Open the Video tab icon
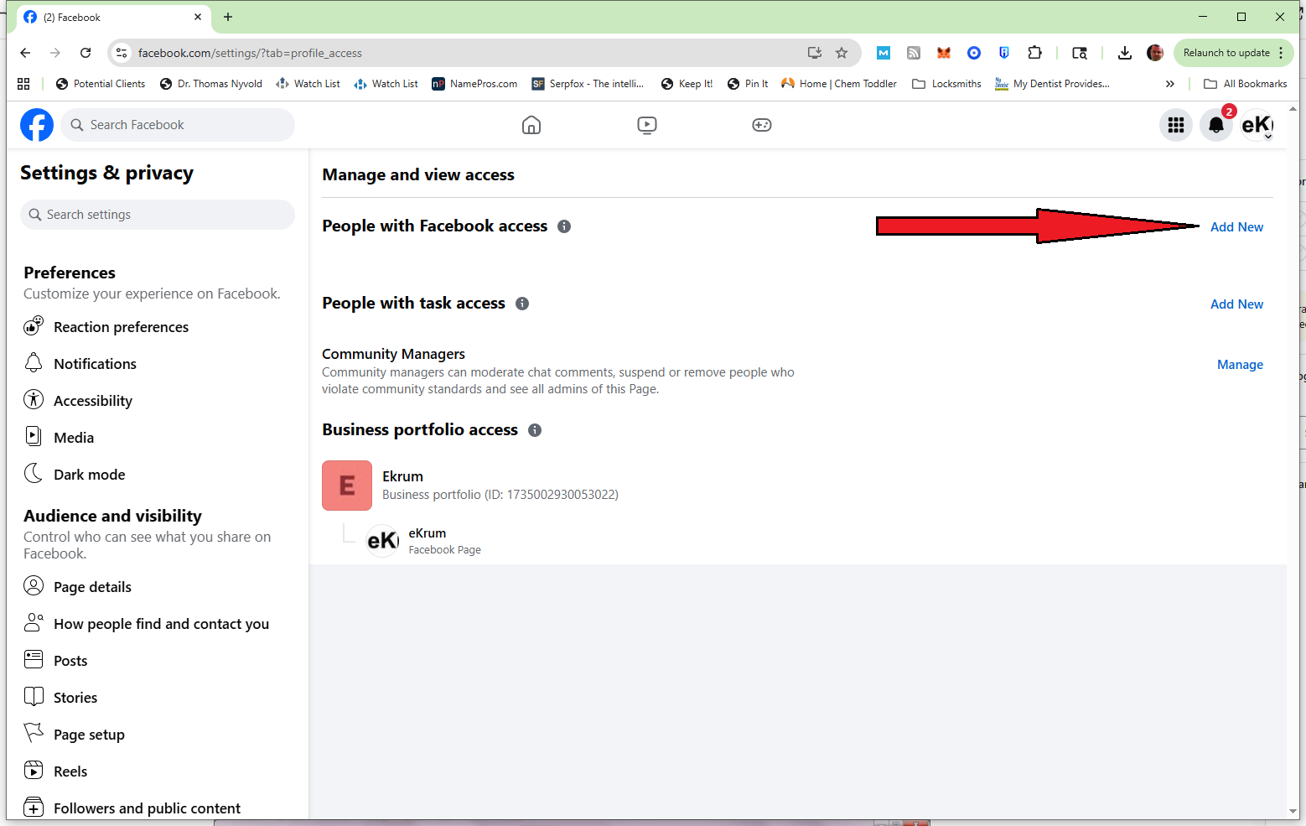This screenshot has height=826, width=1306. 646,125
